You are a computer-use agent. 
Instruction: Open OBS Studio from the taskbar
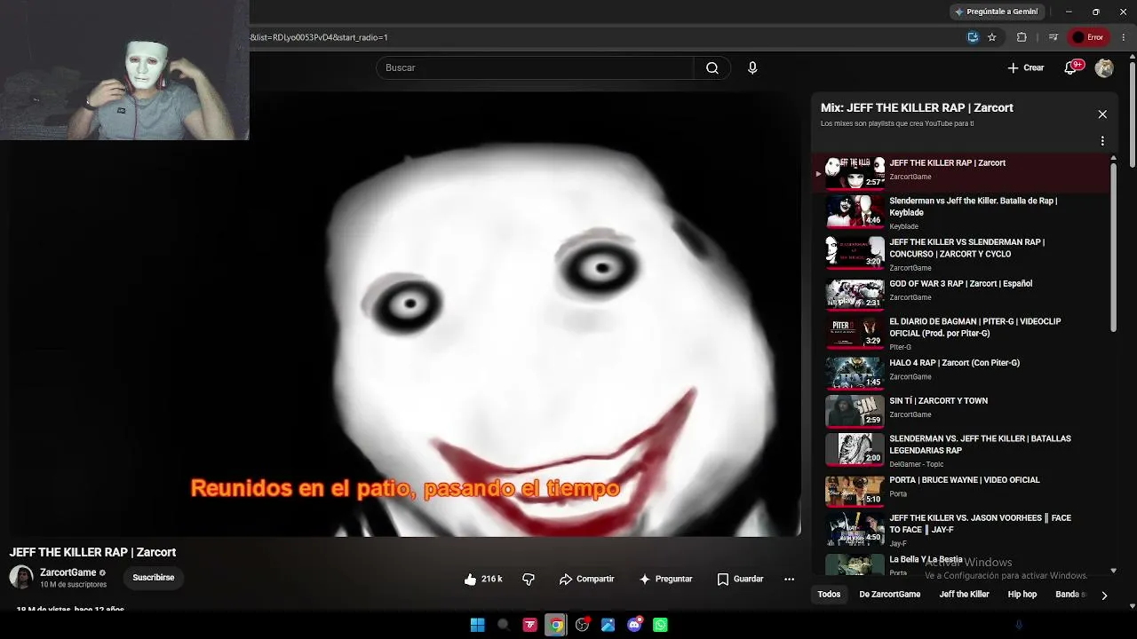click(x=582, y=625)
